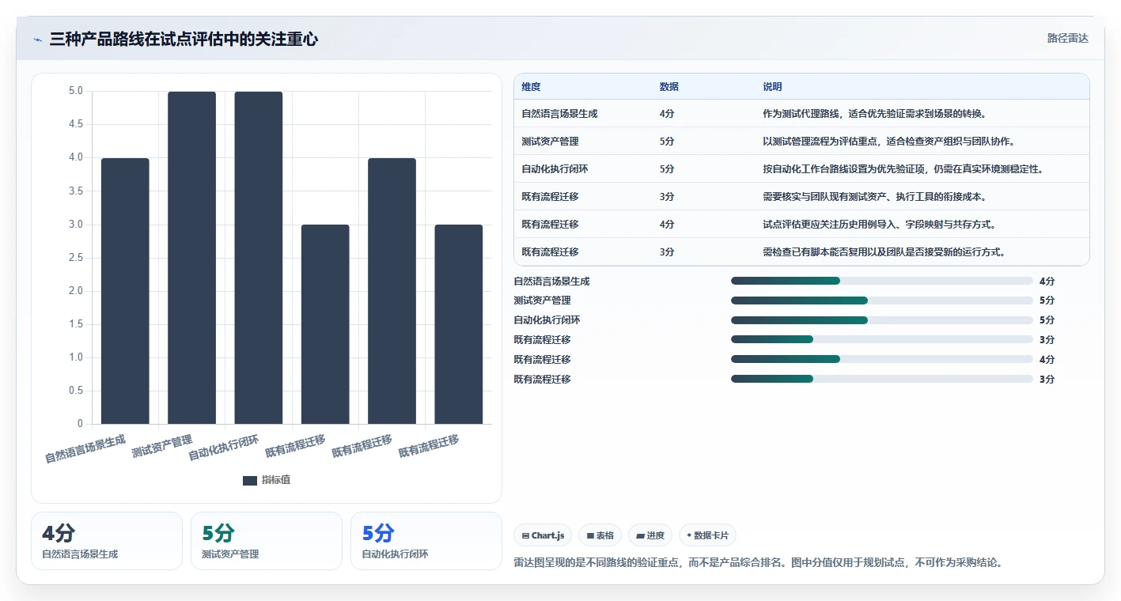
Task: Click 自然语言场景生成 in the table's first row
Action: (x=559, y=114)
